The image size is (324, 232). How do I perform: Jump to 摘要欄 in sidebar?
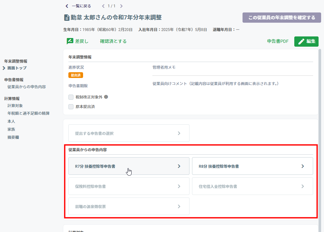13,137
